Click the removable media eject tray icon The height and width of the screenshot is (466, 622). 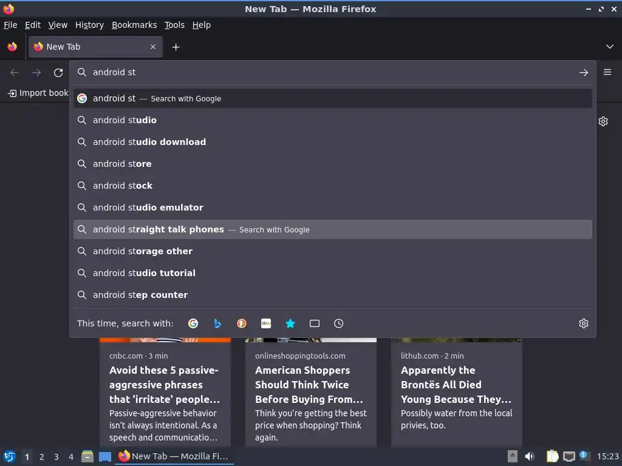[x=513, y=456]
